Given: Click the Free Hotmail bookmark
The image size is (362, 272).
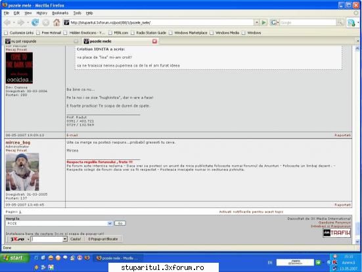Looking at the screenshot, I should 51,33.
